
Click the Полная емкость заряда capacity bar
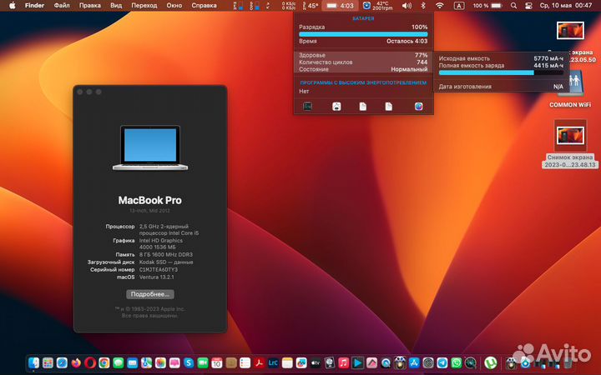coord(501,72)
